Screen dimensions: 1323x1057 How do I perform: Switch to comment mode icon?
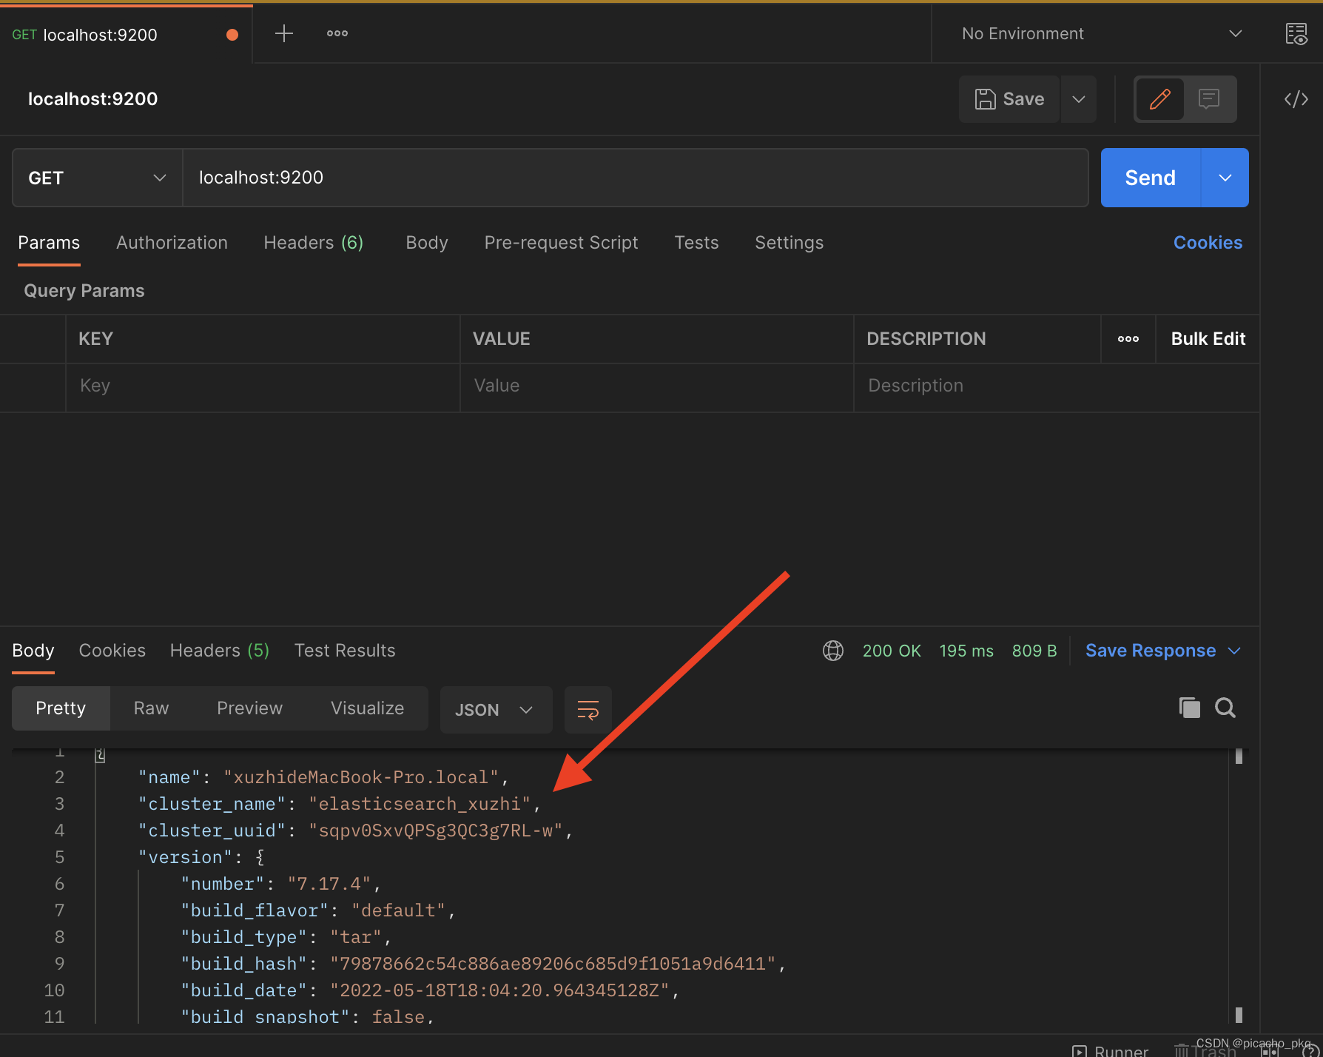(1209, 99)
